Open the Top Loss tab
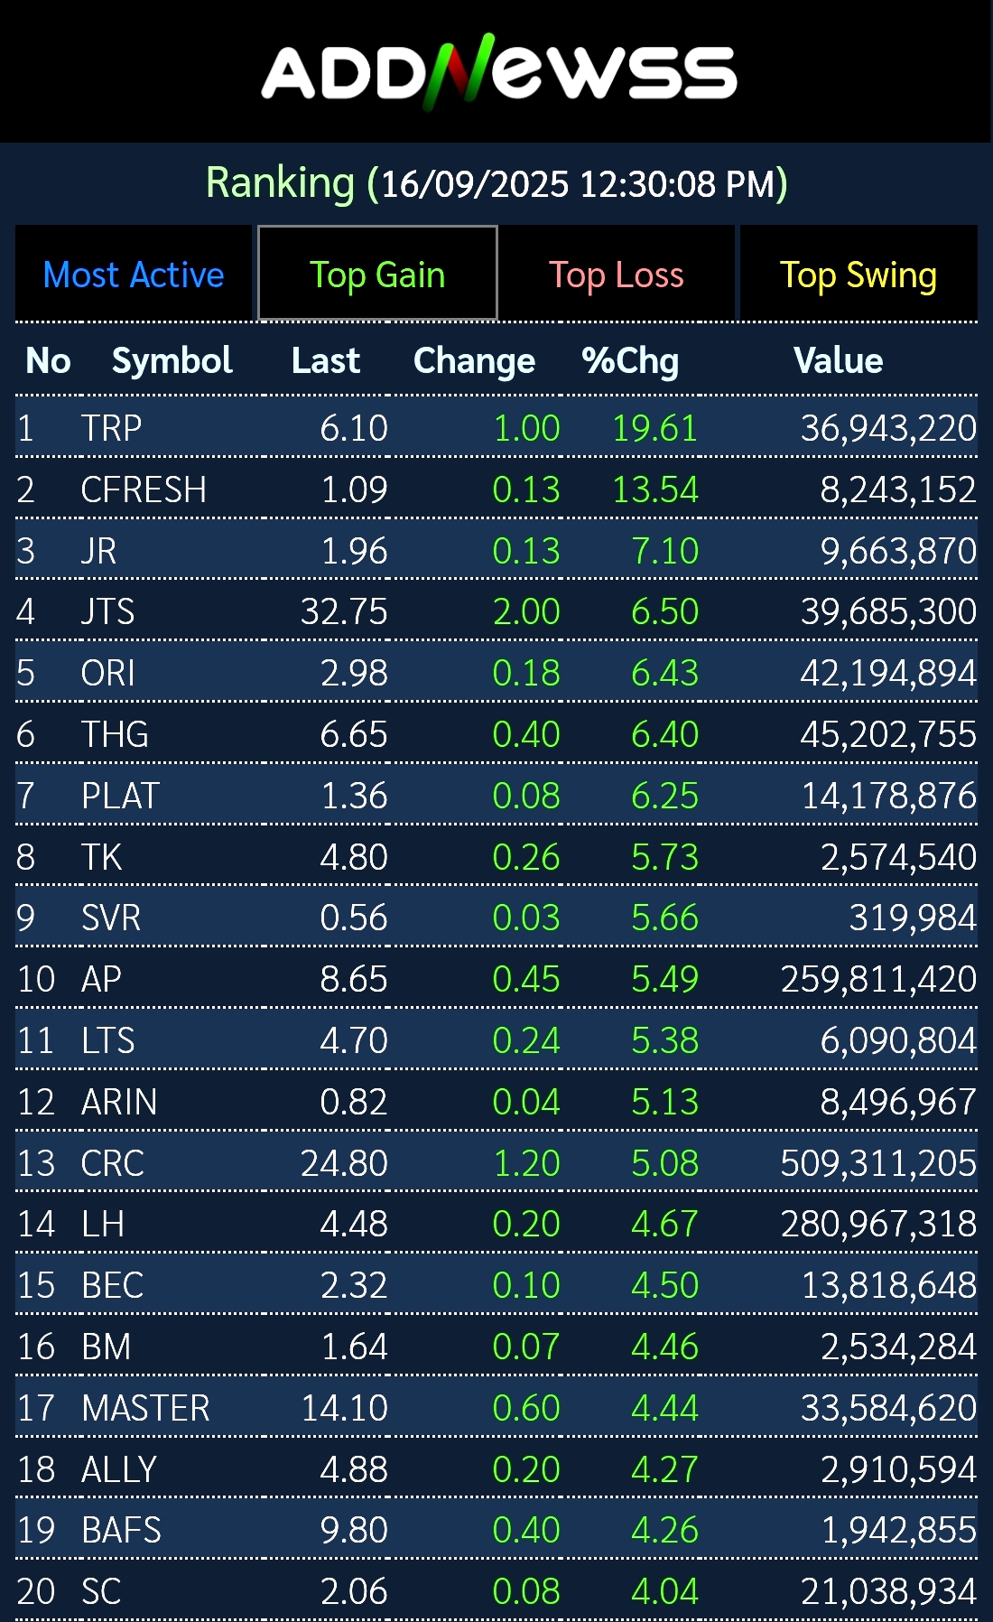 [617, 275]
